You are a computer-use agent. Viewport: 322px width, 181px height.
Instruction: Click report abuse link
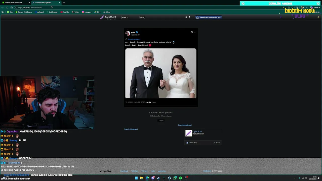pos(167,116)
